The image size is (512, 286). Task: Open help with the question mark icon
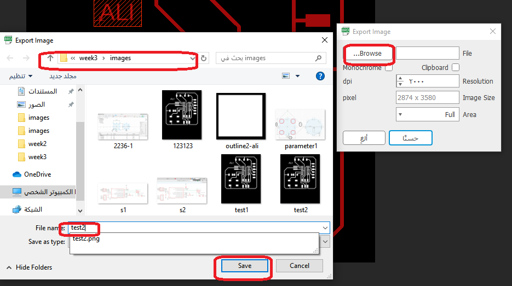click(320, 76)
